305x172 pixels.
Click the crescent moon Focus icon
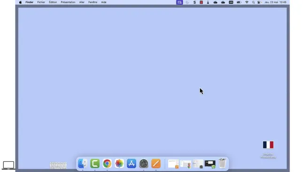pos(187,2)
